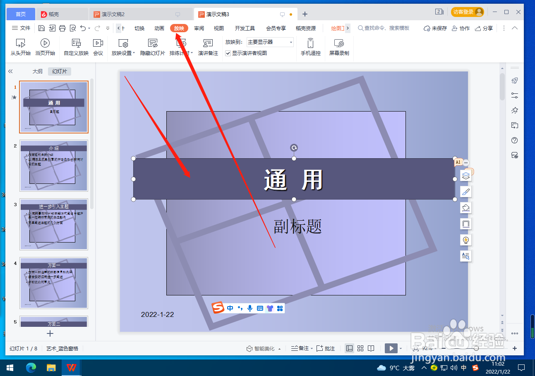Image resolution: width=535 pixels, height=376 pixels.
Task: Click the help question mark in right sidebar
Action: tap(515, 140)
